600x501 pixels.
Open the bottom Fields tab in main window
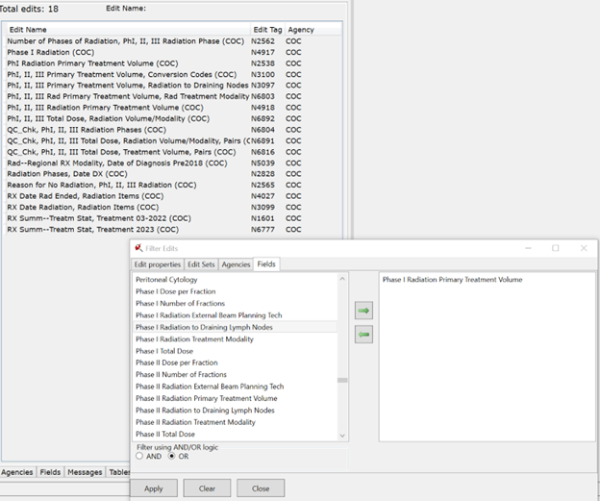(50, 472)
